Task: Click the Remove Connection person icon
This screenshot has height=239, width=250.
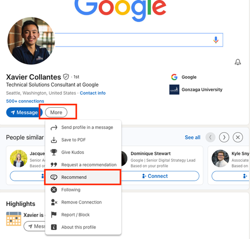Action: pyautogui.click(x=54, y=202)
